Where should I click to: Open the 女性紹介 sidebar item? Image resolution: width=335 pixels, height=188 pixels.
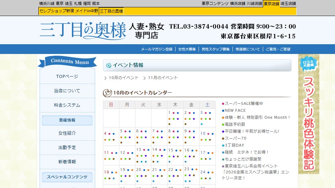click(x=67, y=133)
